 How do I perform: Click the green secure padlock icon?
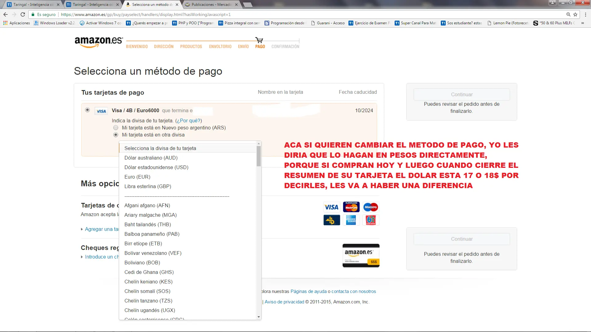click(x=33, y=14)
